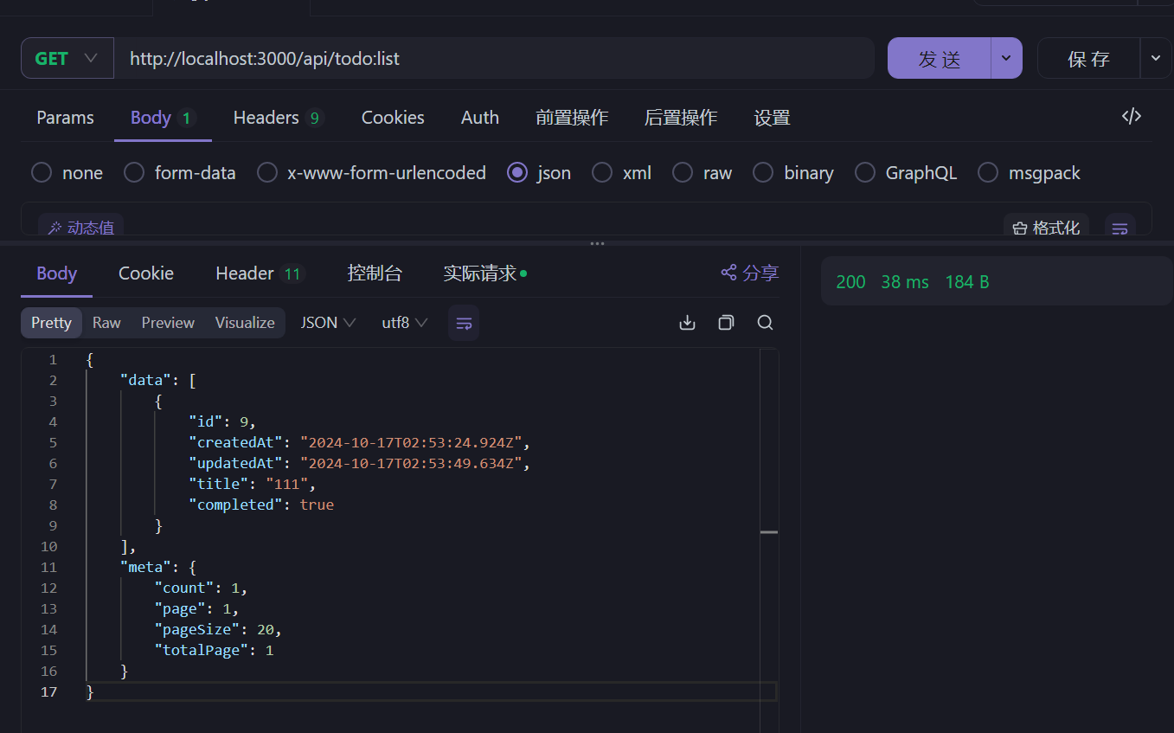Open the 控制台 console tab
The image size is (1174, 733).
pyautogui.click(x=375, y=273)
